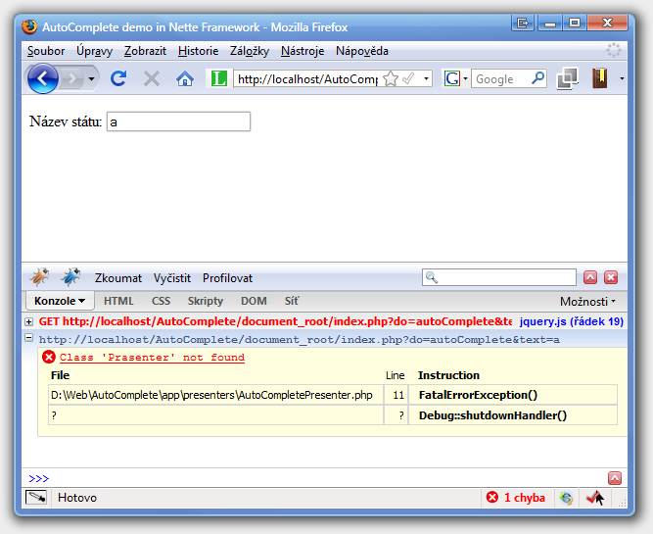The width and height of the screenshot is (653, 534).
Task: Open the Soubor menu
Action: coord(46,51)
